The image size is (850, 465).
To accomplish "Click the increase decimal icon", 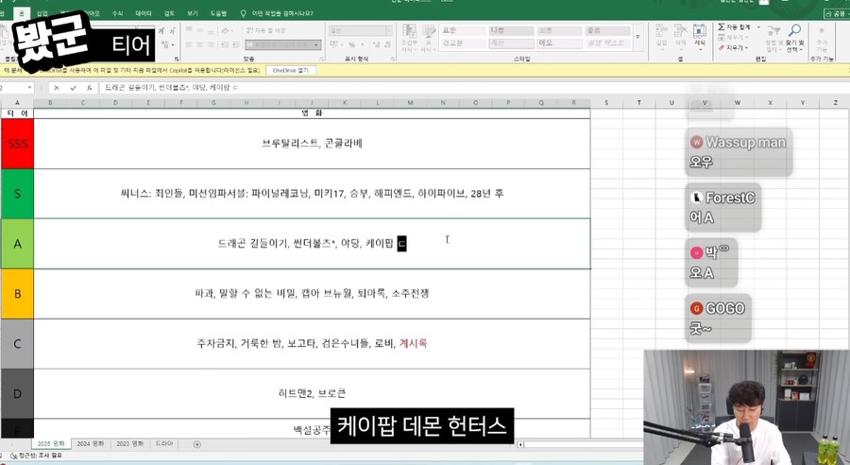I will tap(376, 44).
